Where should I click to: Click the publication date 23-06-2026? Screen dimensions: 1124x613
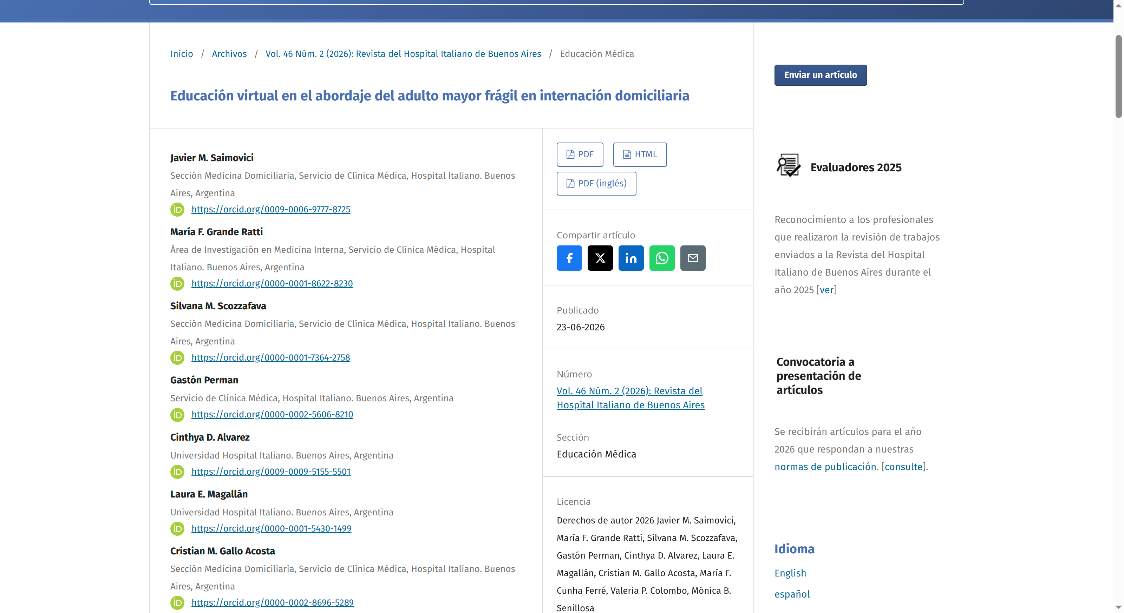(x=580, y=328)
